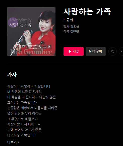Open the more options ellipsis menu
Viewport: 123px width, 146px height.
coord(121,51)
